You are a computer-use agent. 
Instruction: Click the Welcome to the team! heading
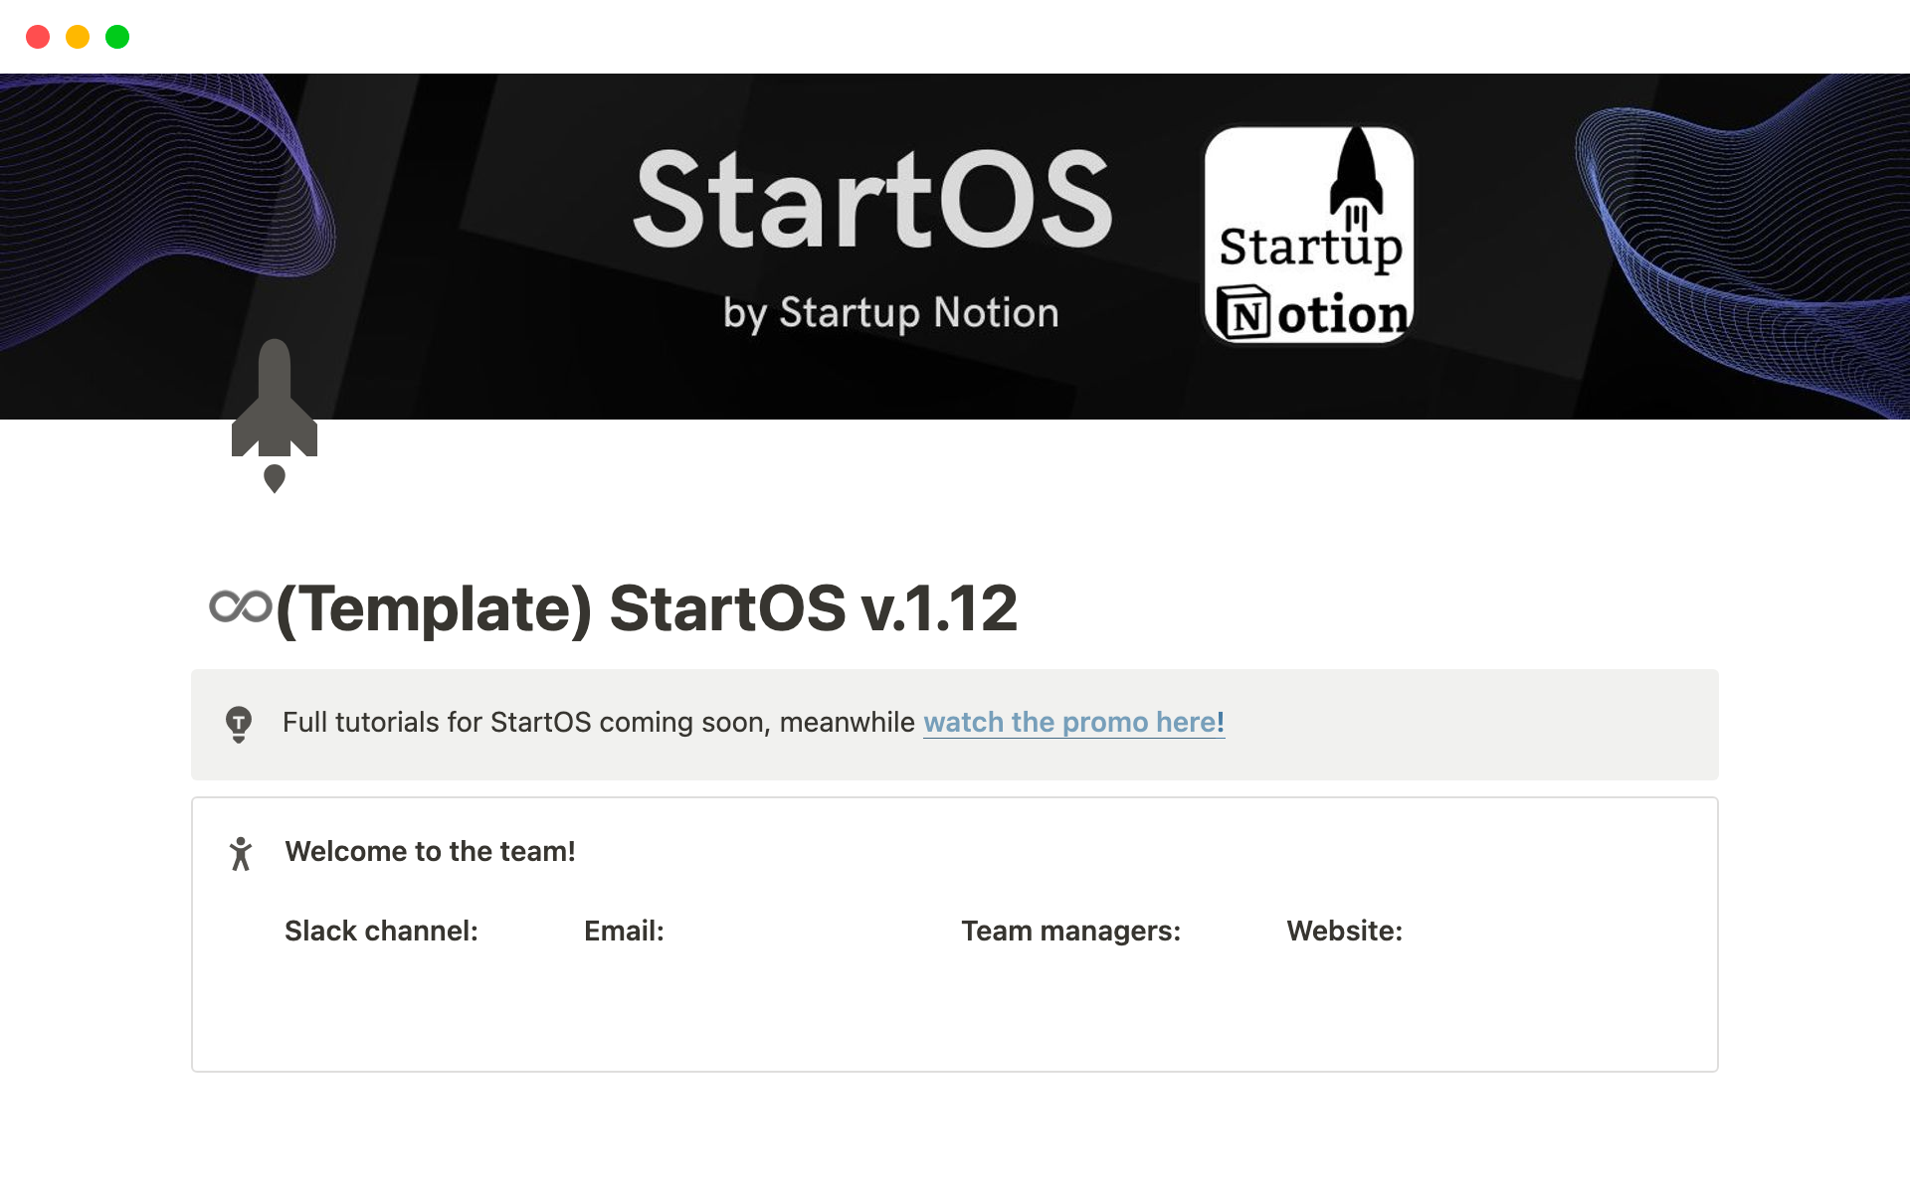pos(430,851)
